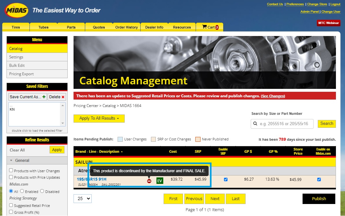This screenshot has height=216, width=345.
Task: Click the User Changes color swatch
Action: click(120, 139)
